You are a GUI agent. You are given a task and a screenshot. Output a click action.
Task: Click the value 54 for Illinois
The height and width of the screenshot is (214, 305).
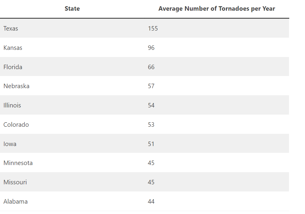point(151,105)
